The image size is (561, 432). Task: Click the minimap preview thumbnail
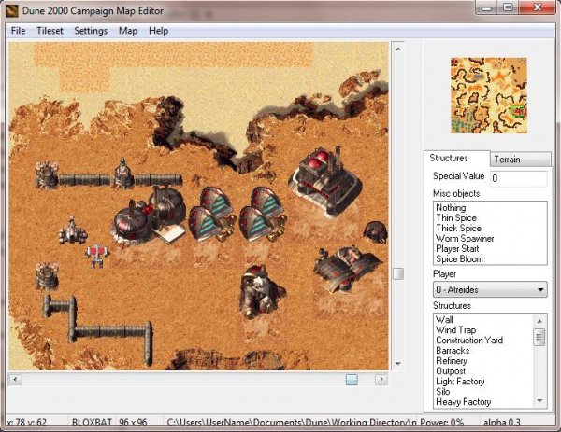(x=488, y=96)
